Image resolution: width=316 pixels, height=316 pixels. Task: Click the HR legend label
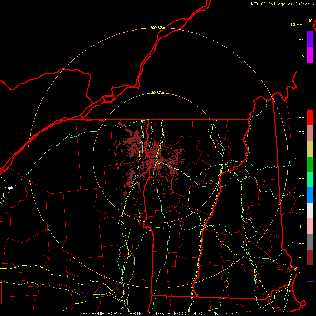coord(301,164)
